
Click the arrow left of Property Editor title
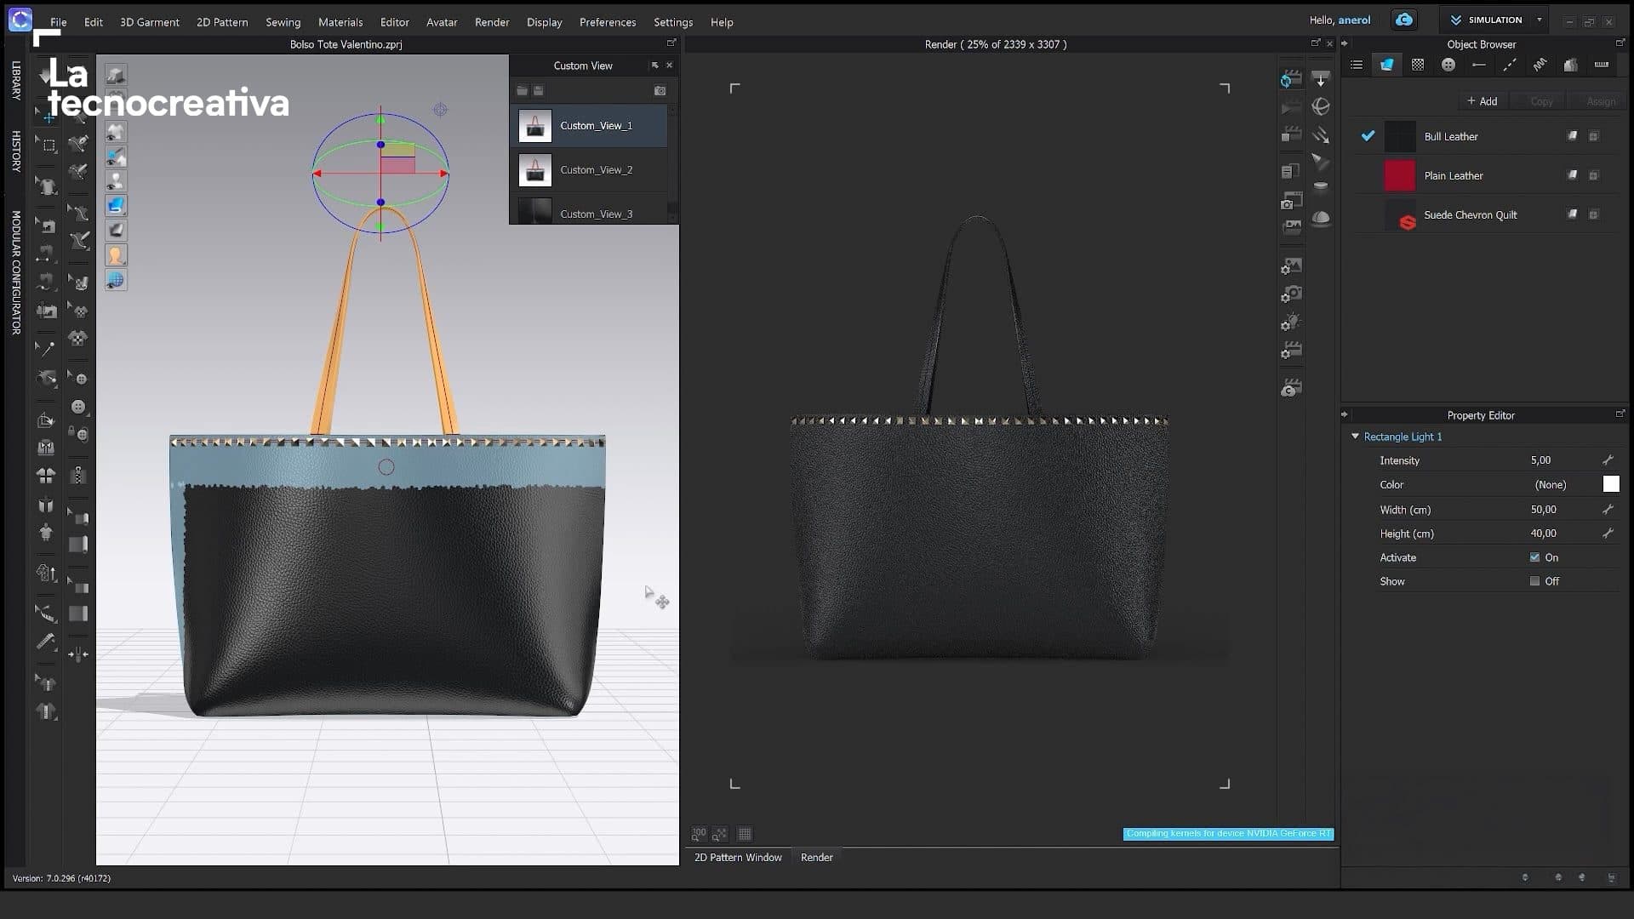click(1345, 414)
